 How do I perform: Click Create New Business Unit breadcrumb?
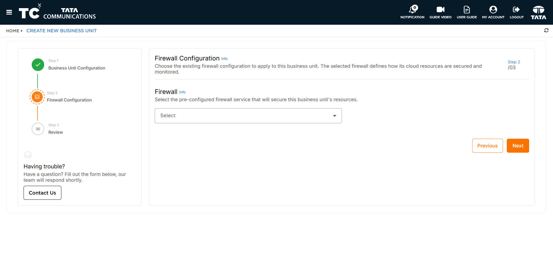click(61, 31)
